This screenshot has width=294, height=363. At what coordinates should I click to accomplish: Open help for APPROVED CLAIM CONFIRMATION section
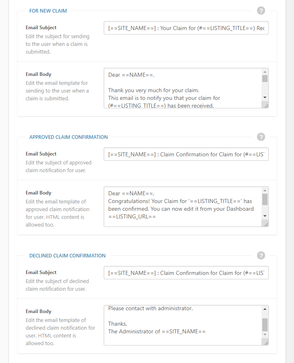click(261, 137)
